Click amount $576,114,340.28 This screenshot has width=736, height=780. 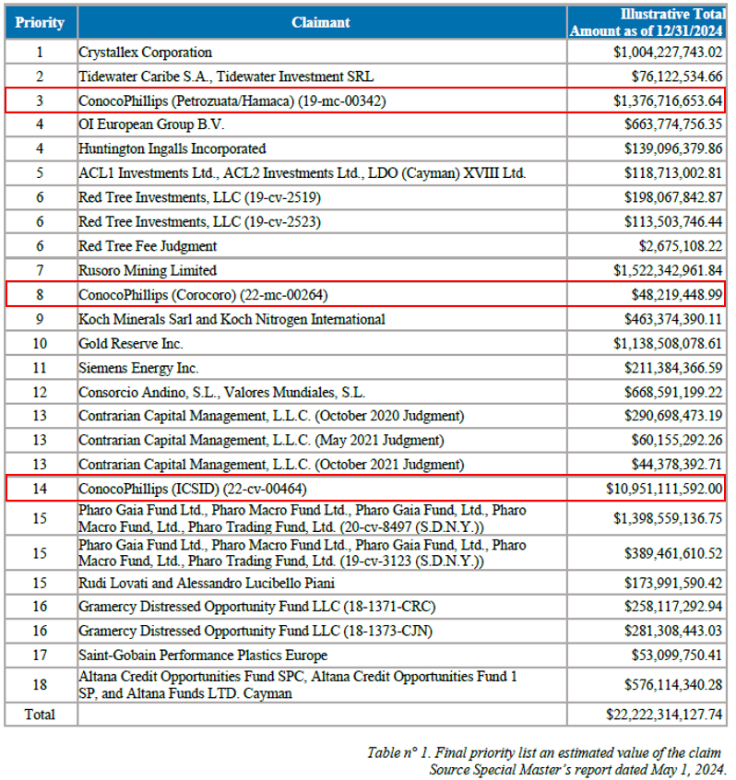[673, 685]
